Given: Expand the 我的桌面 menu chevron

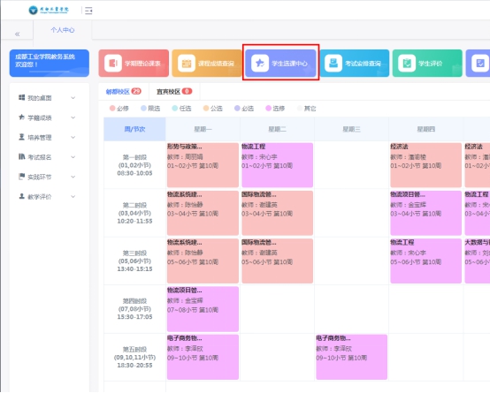Looking at the screenshot, I should (x=73, y=98).
